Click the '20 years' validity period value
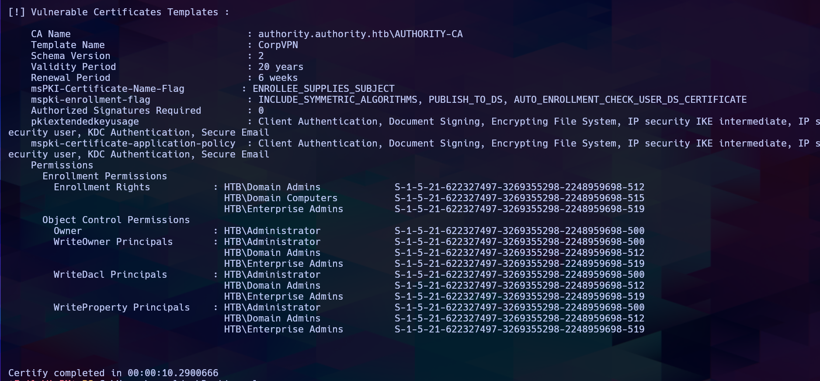 (281, 67)
